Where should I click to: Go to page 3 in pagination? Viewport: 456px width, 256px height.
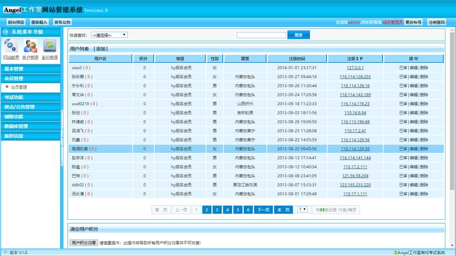coord(217,210)
